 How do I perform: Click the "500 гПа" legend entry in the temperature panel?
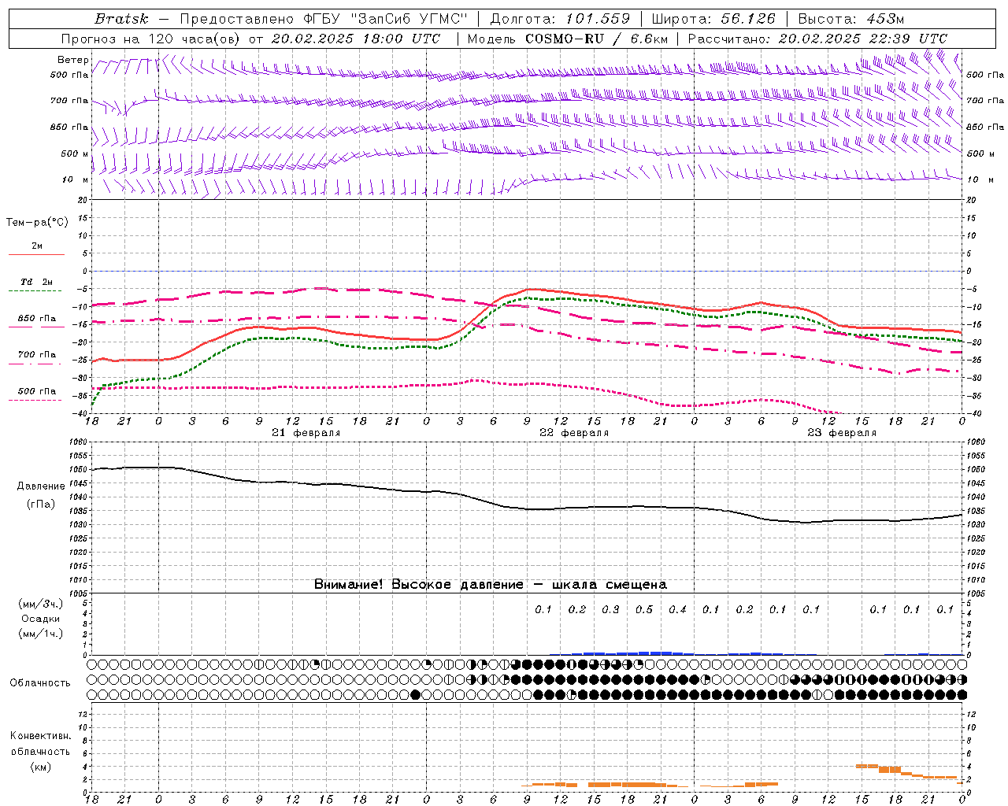tap(37, 391)
